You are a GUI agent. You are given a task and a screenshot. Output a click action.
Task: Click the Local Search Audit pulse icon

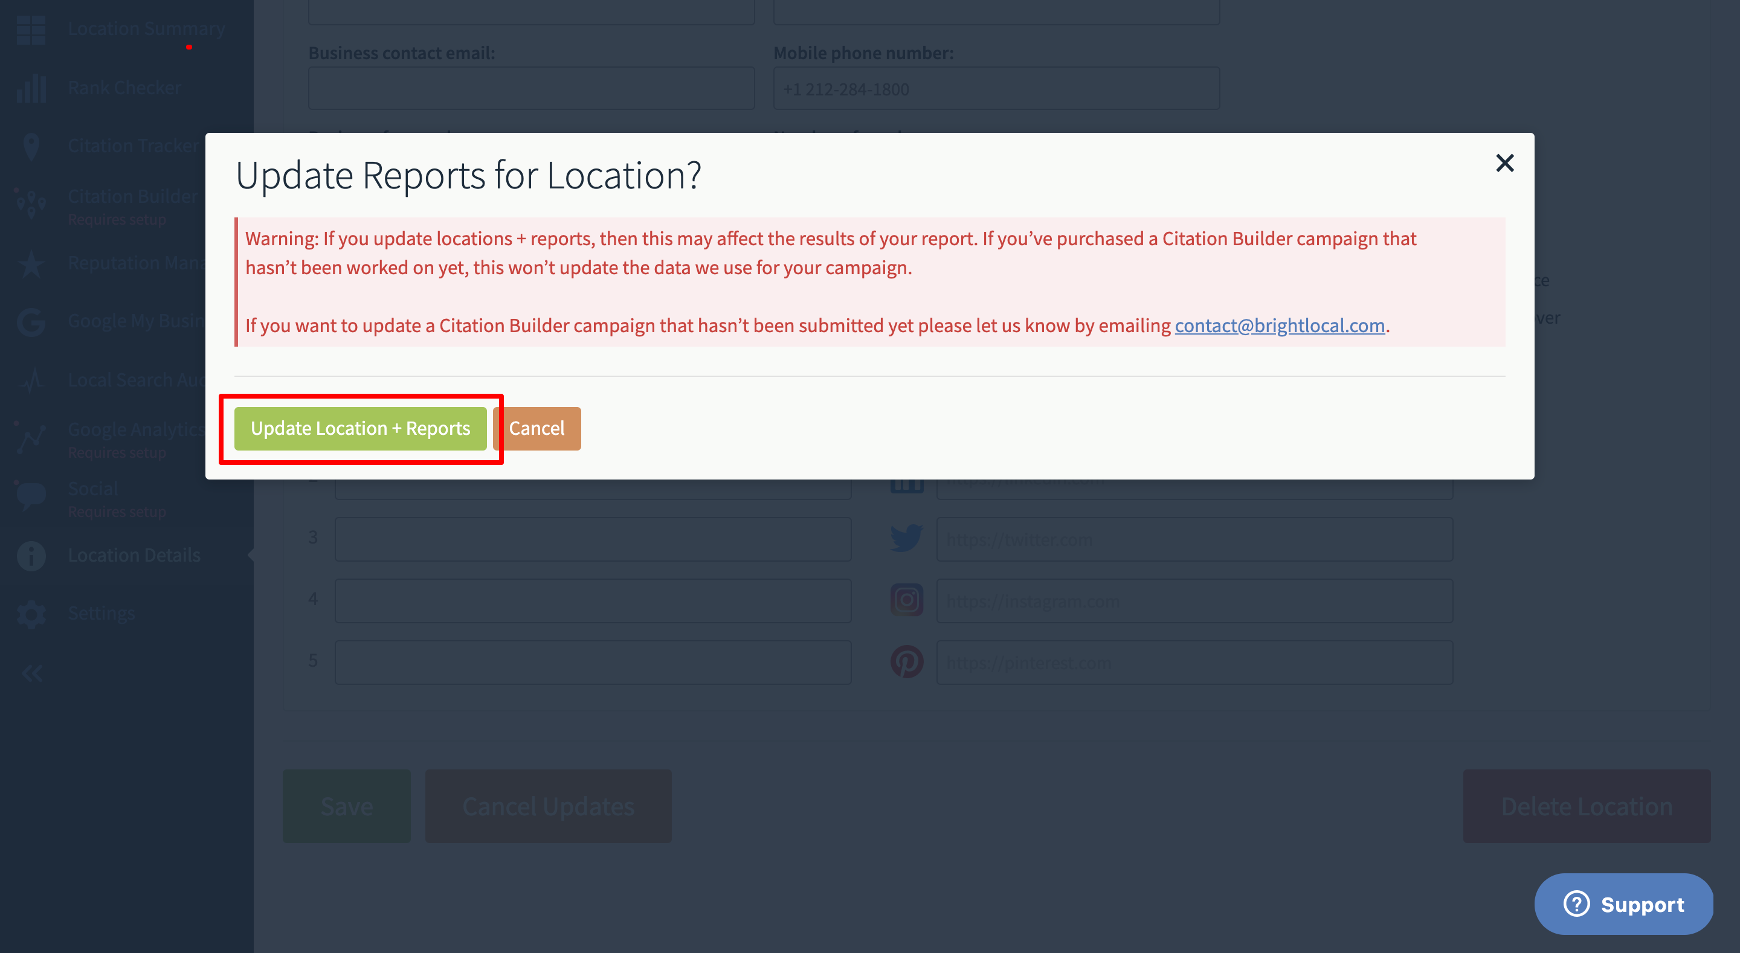(x=31, y=380)
